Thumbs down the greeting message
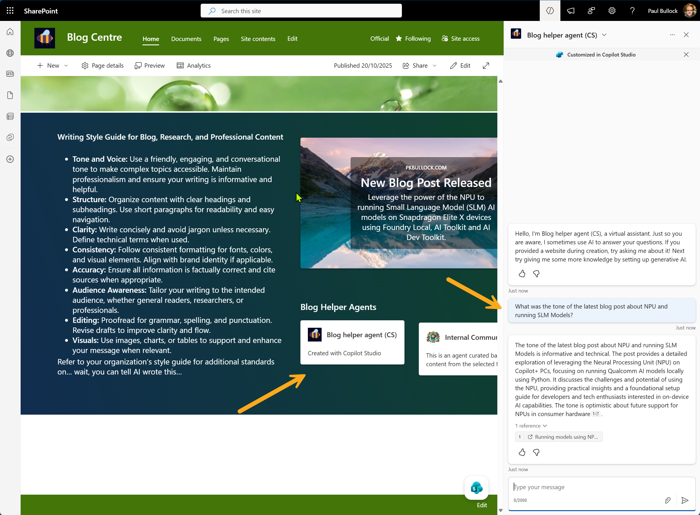 [536, 274]
